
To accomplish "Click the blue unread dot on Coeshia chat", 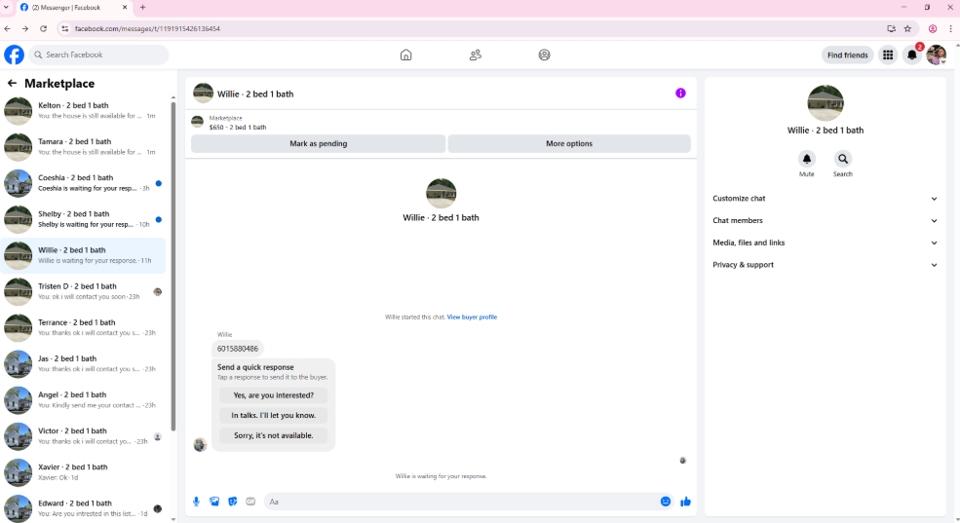I will click(x=159, y=183).
